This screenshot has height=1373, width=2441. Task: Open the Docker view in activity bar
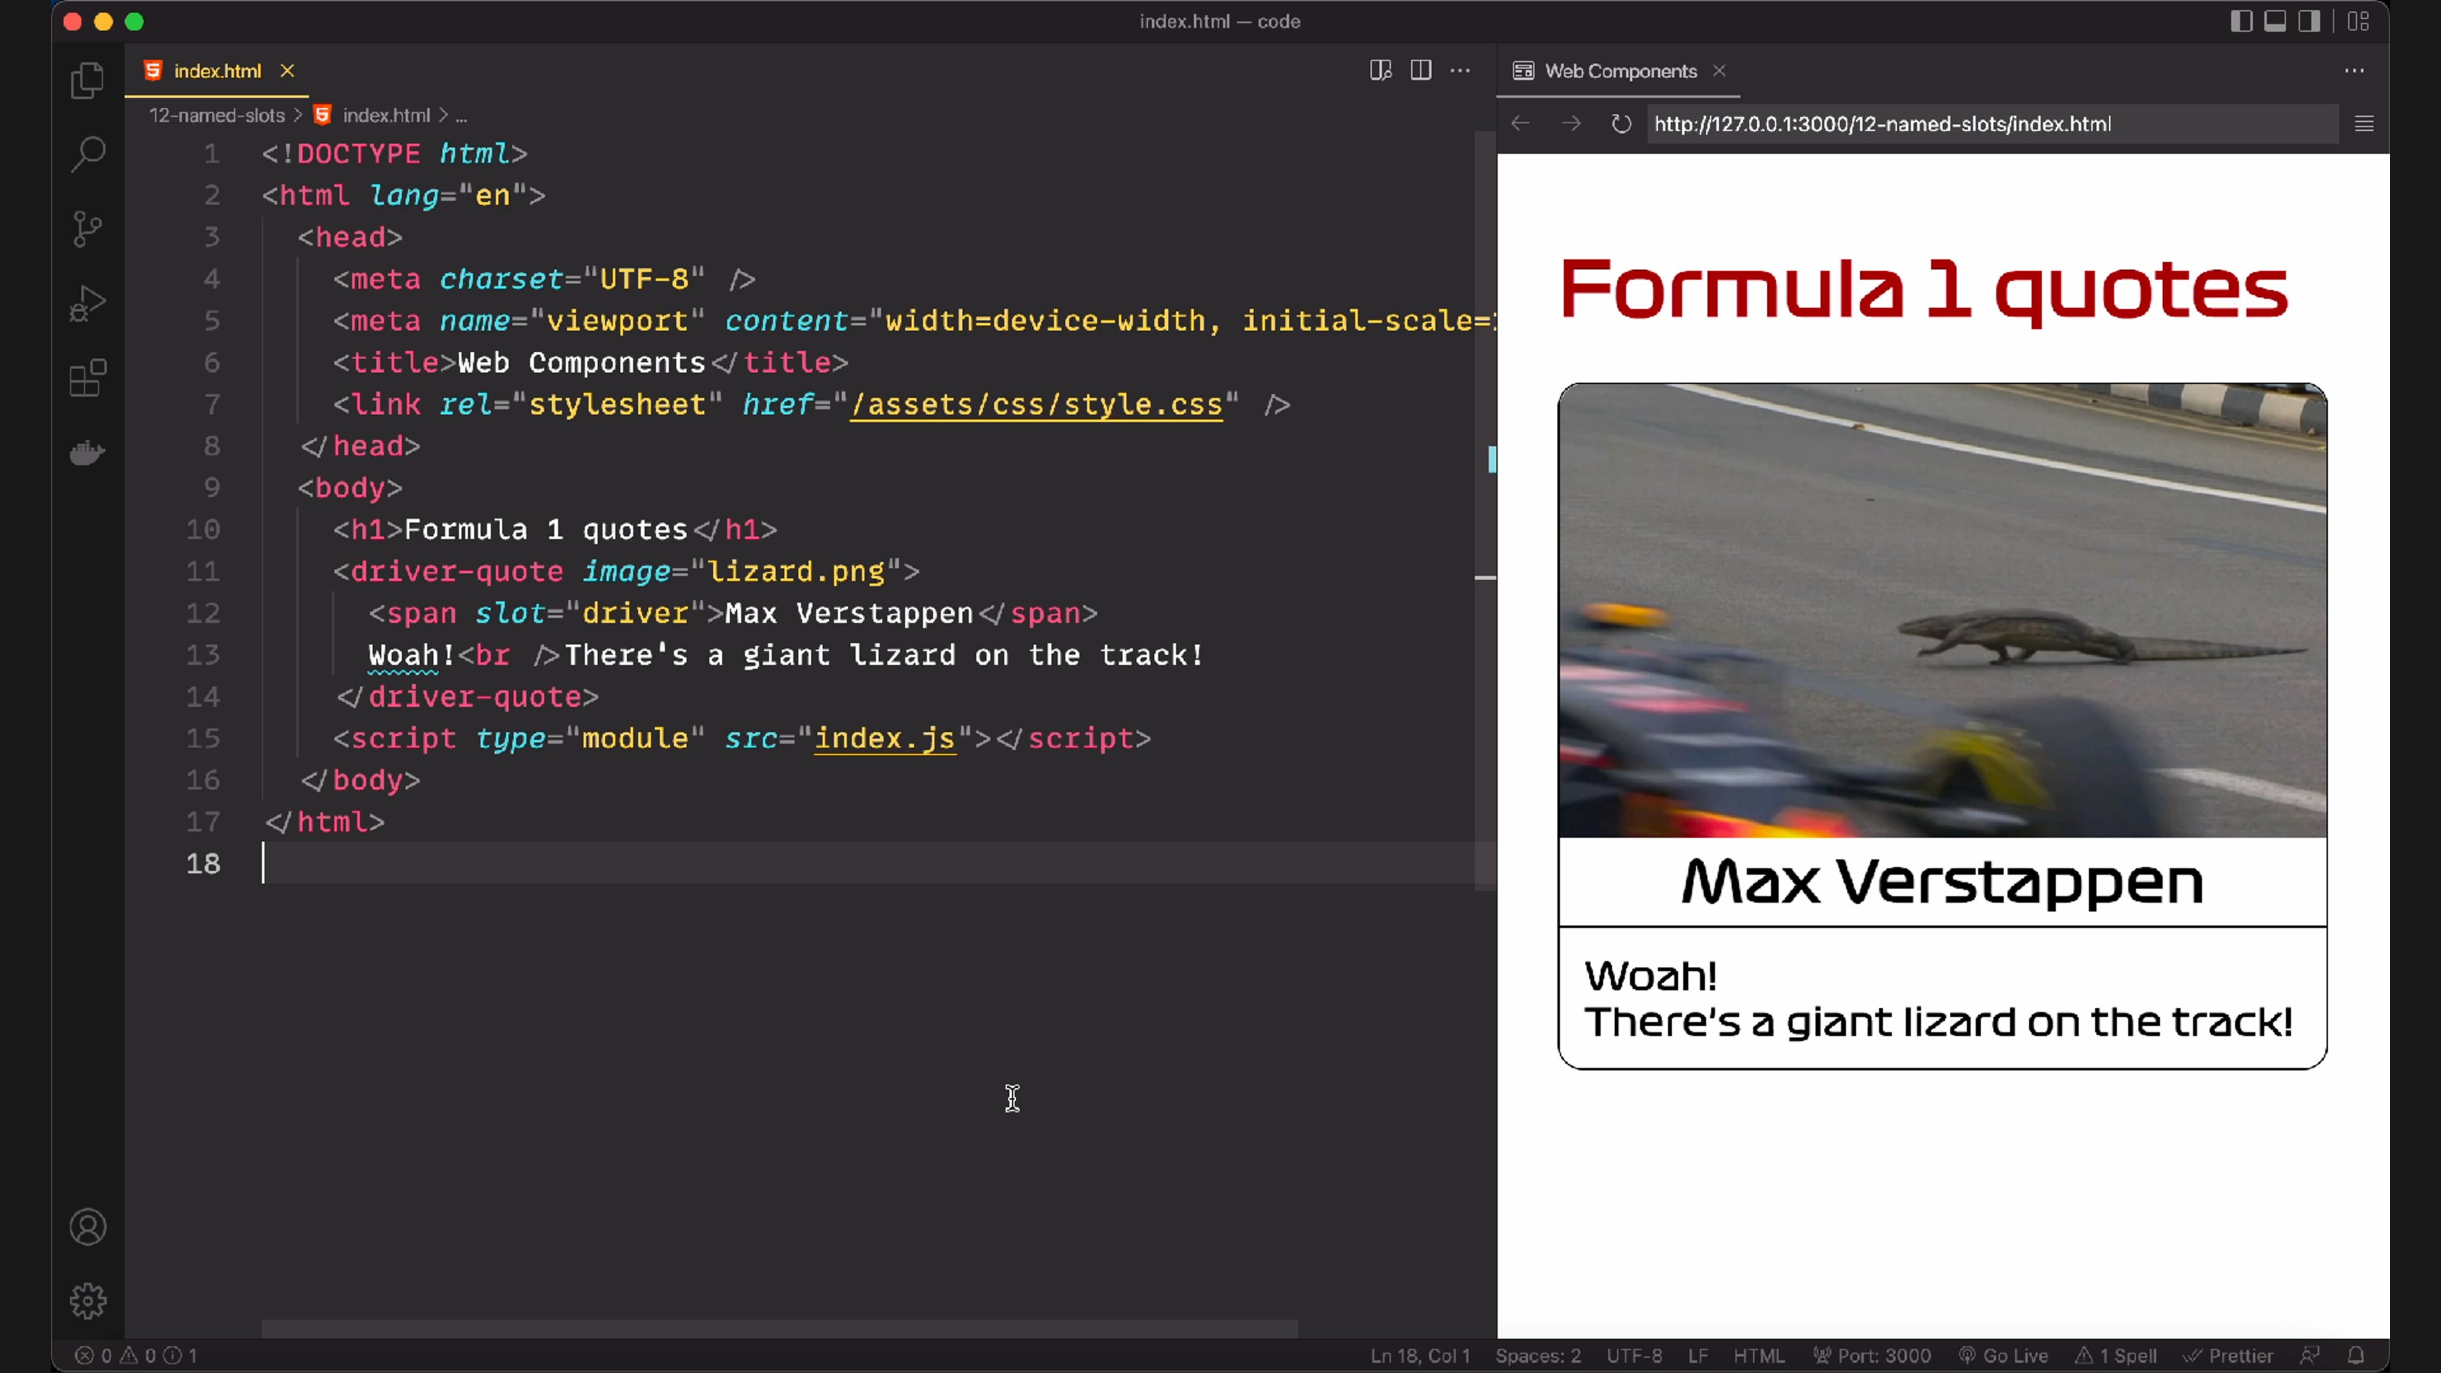(87, 453)
